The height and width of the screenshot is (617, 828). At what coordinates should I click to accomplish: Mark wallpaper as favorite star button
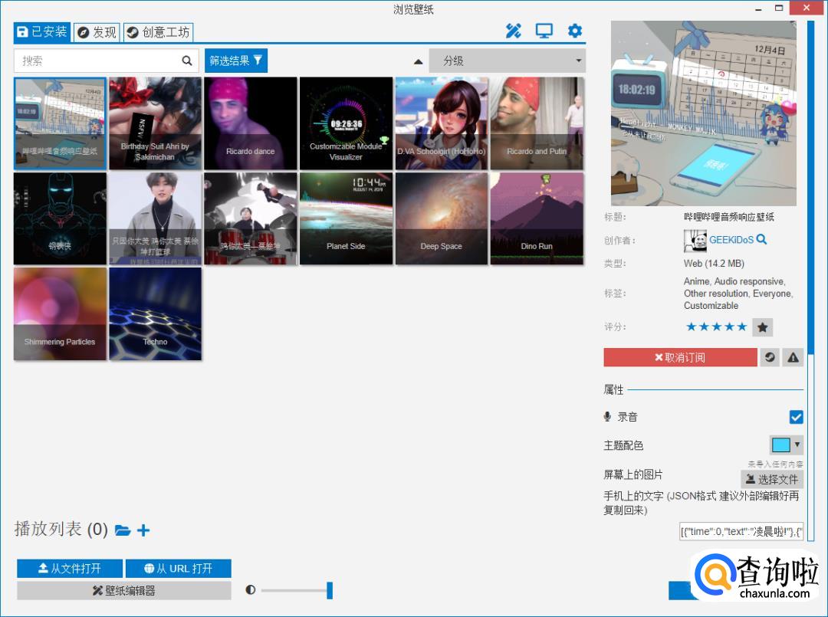coord(763,327)
